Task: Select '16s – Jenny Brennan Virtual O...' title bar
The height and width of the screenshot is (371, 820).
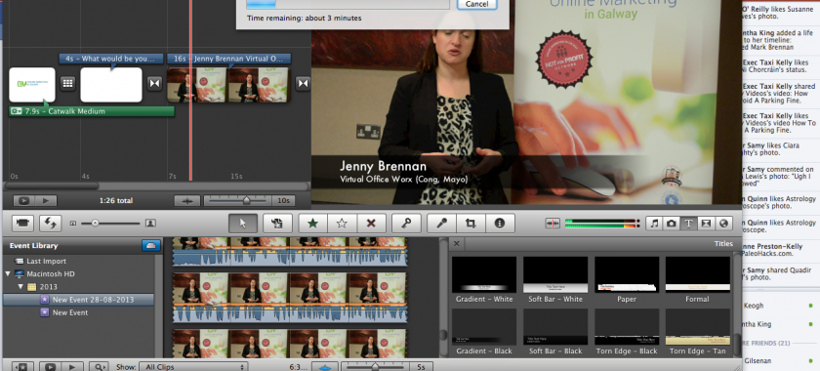Action: 229,59
